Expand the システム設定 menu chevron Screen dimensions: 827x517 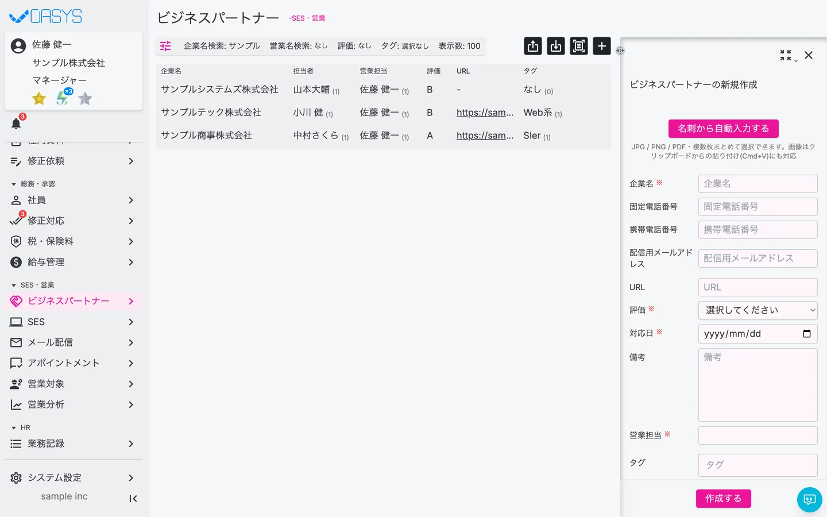[131, 478]
